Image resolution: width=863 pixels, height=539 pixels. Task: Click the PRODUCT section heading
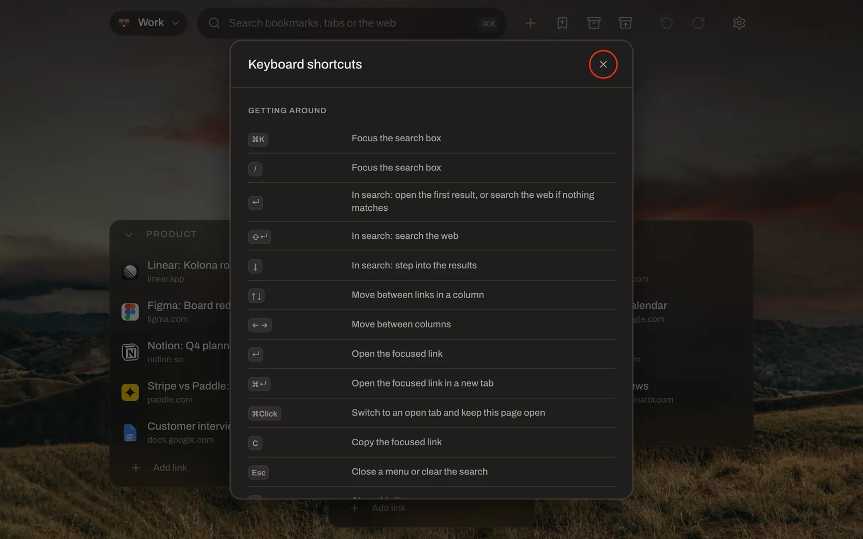172,234
